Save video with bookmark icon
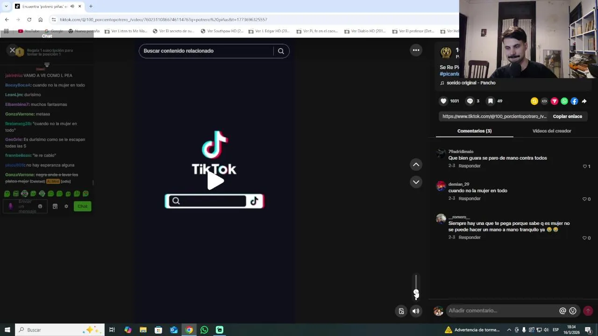The image size is (598, 336). pyautogui.click(x=490, y=101)
